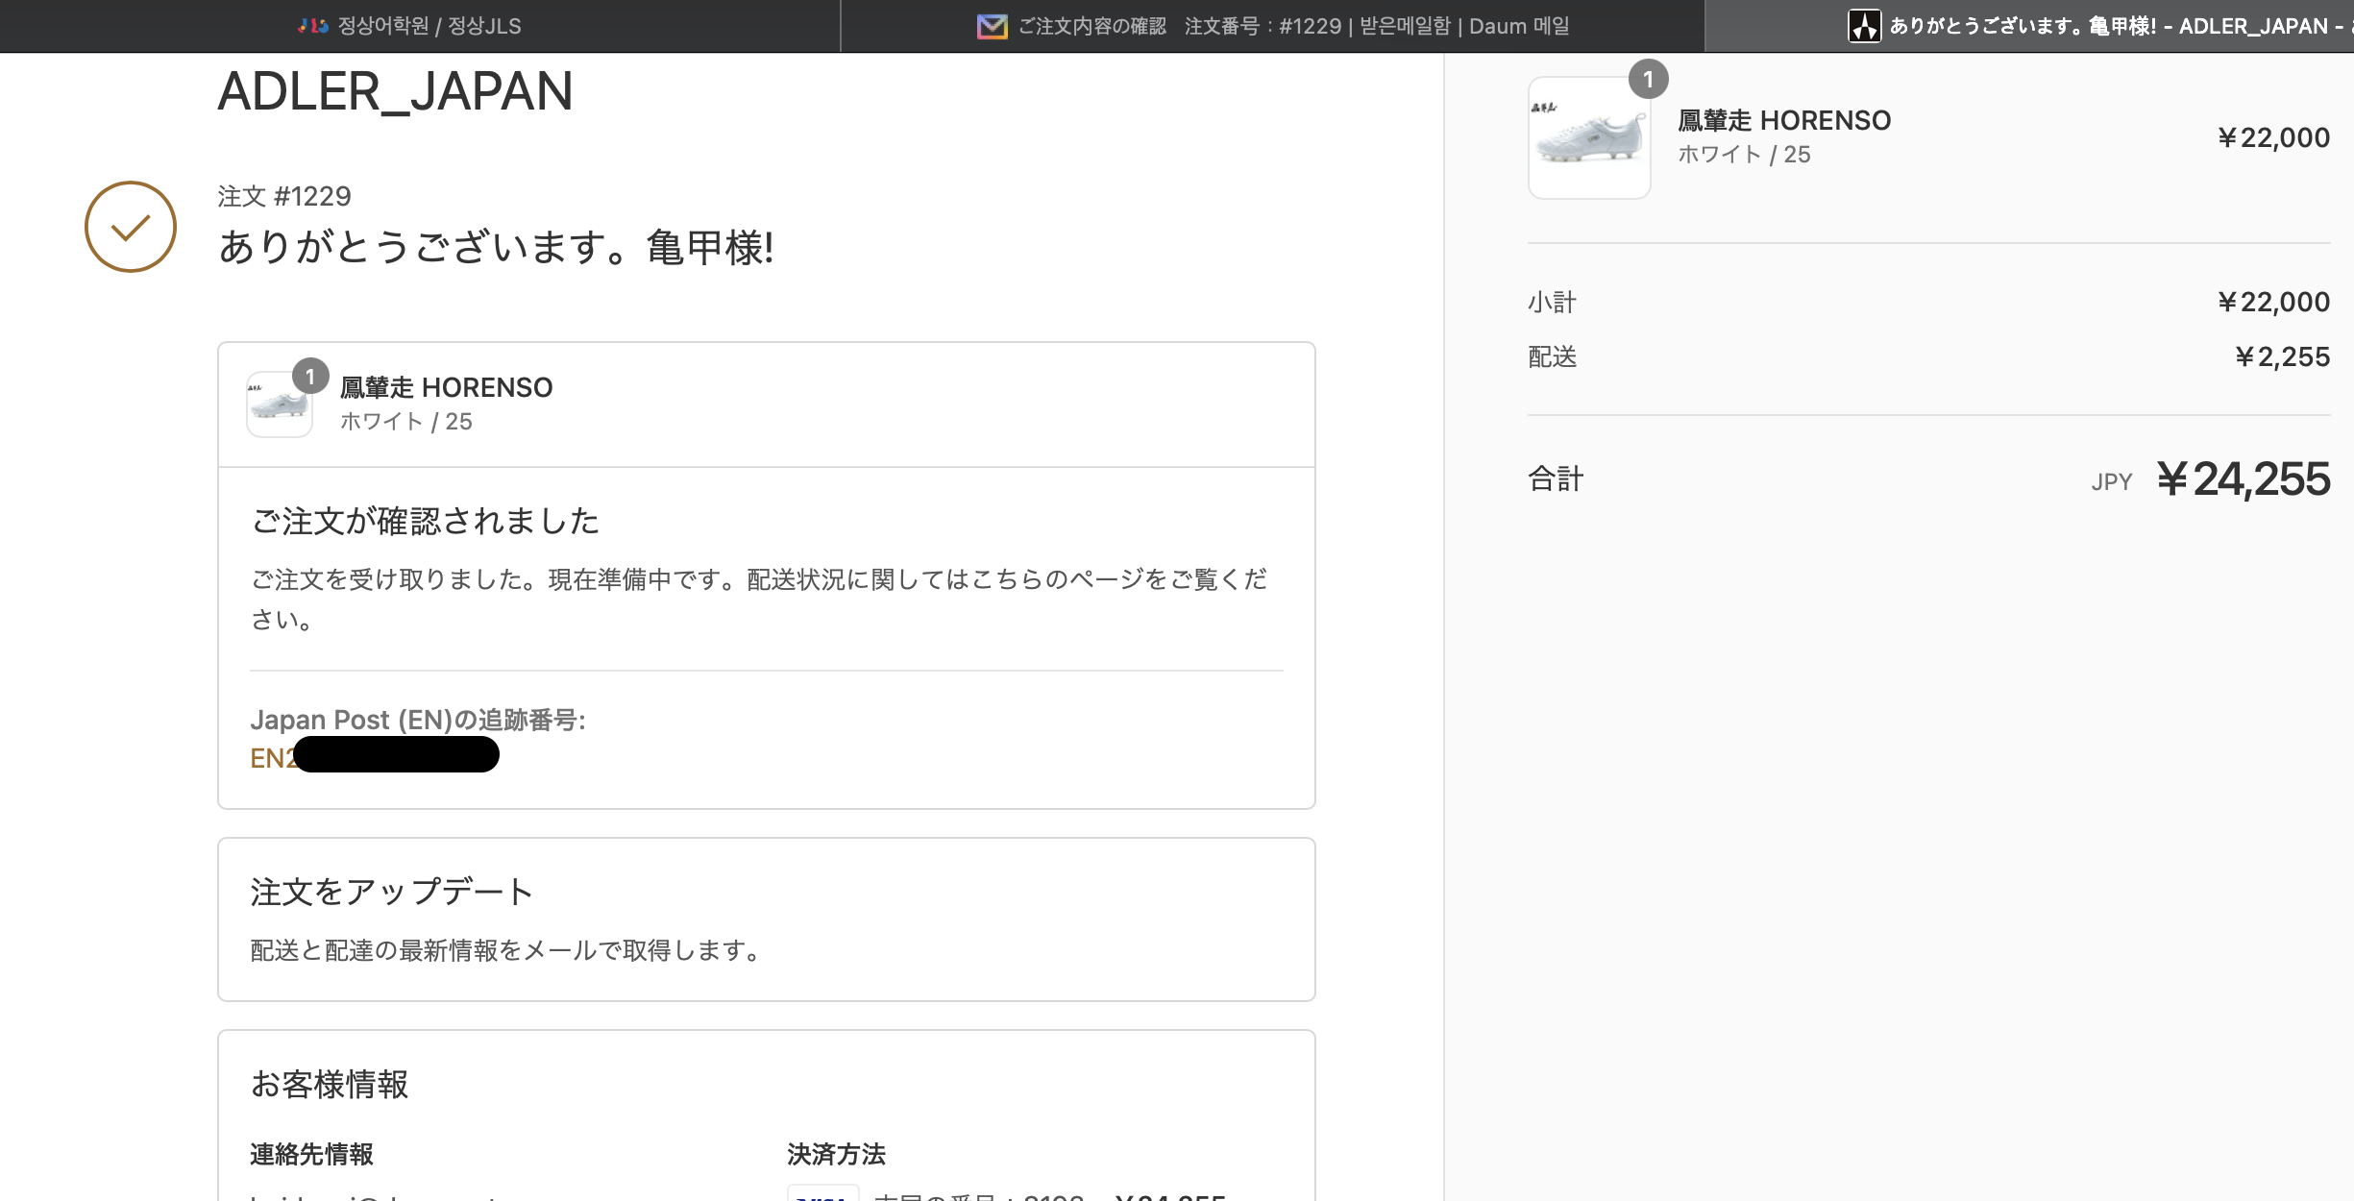Click the ADLER_JAPAN store name heading

click(x=395, y=92)
